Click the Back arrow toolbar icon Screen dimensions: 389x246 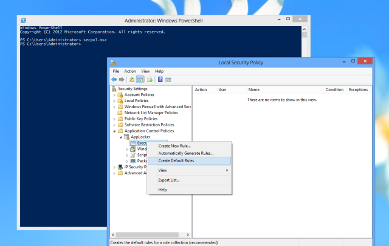click(114, 80)
